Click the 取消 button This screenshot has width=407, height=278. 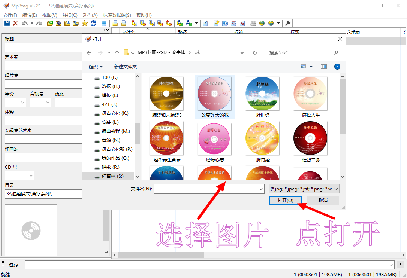tap(323, 201)
